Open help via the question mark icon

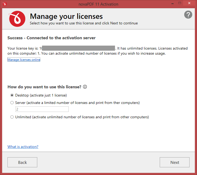[x=188, y=15]
